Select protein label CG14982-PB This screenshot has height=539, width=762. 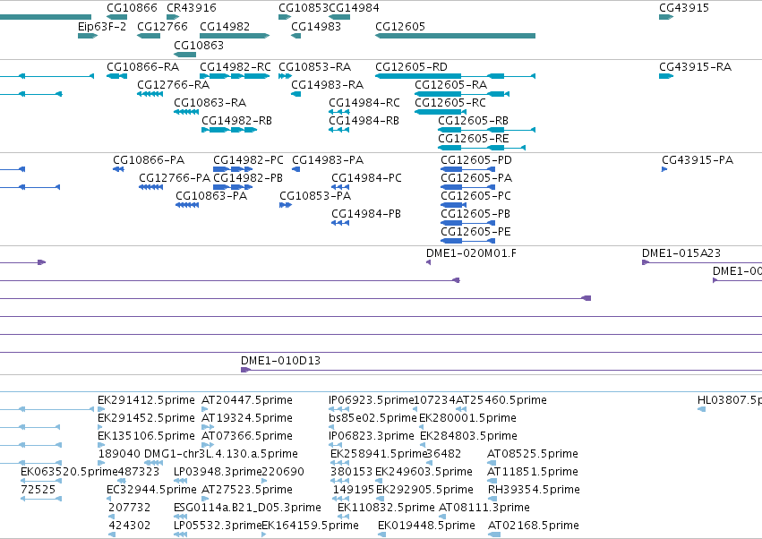click(248, 178)
